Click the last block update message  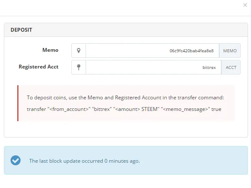tap(84, 161)
